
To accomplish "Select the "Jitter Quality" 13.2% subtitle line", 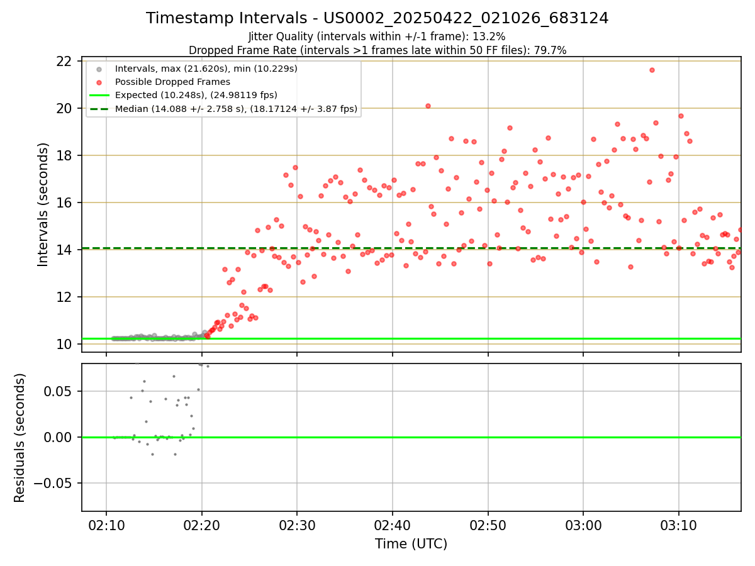I will click(x=377, y=36).
